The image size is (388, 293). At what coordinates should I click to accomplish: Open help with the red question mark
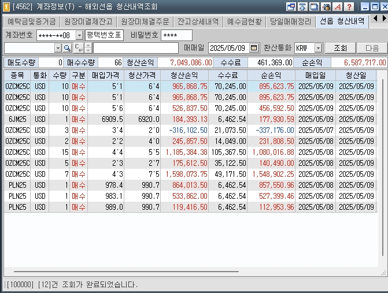point(349,6)
